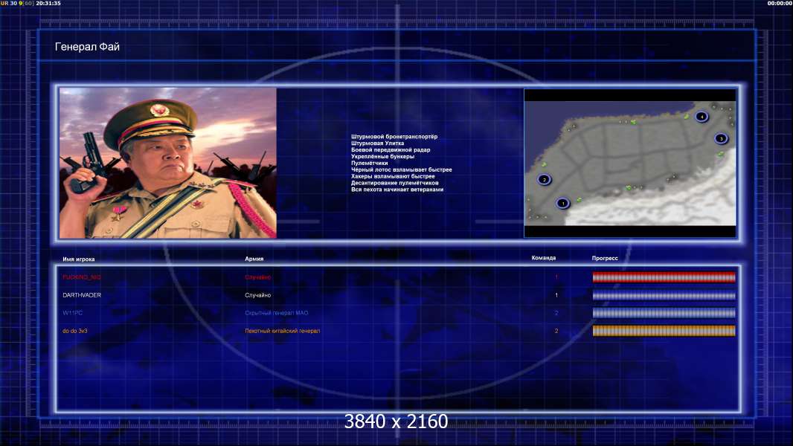Image resolution: width=793 pixels, height=446 pixels.
Task: Select player name W11PC
Action: (72, 313)
